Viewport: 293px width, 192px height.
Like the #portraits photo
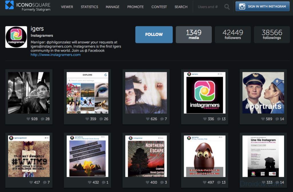click(263, 119)
